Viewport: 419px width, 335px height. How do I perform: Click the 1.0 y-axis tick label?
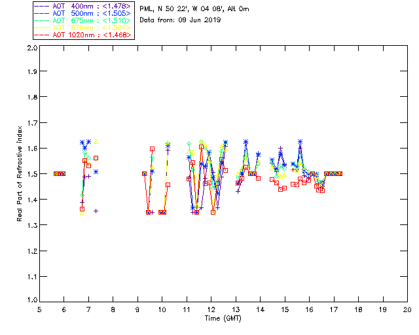point(32,300)
